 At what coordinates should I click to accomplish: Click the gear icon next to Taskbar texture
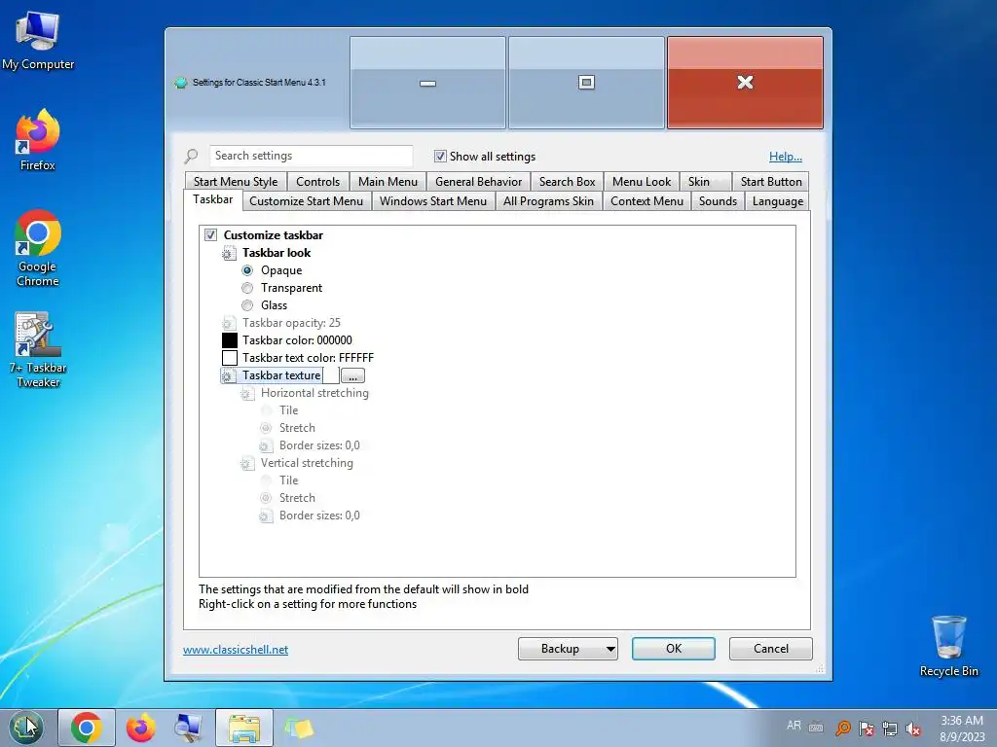click(x=229, y=376)
